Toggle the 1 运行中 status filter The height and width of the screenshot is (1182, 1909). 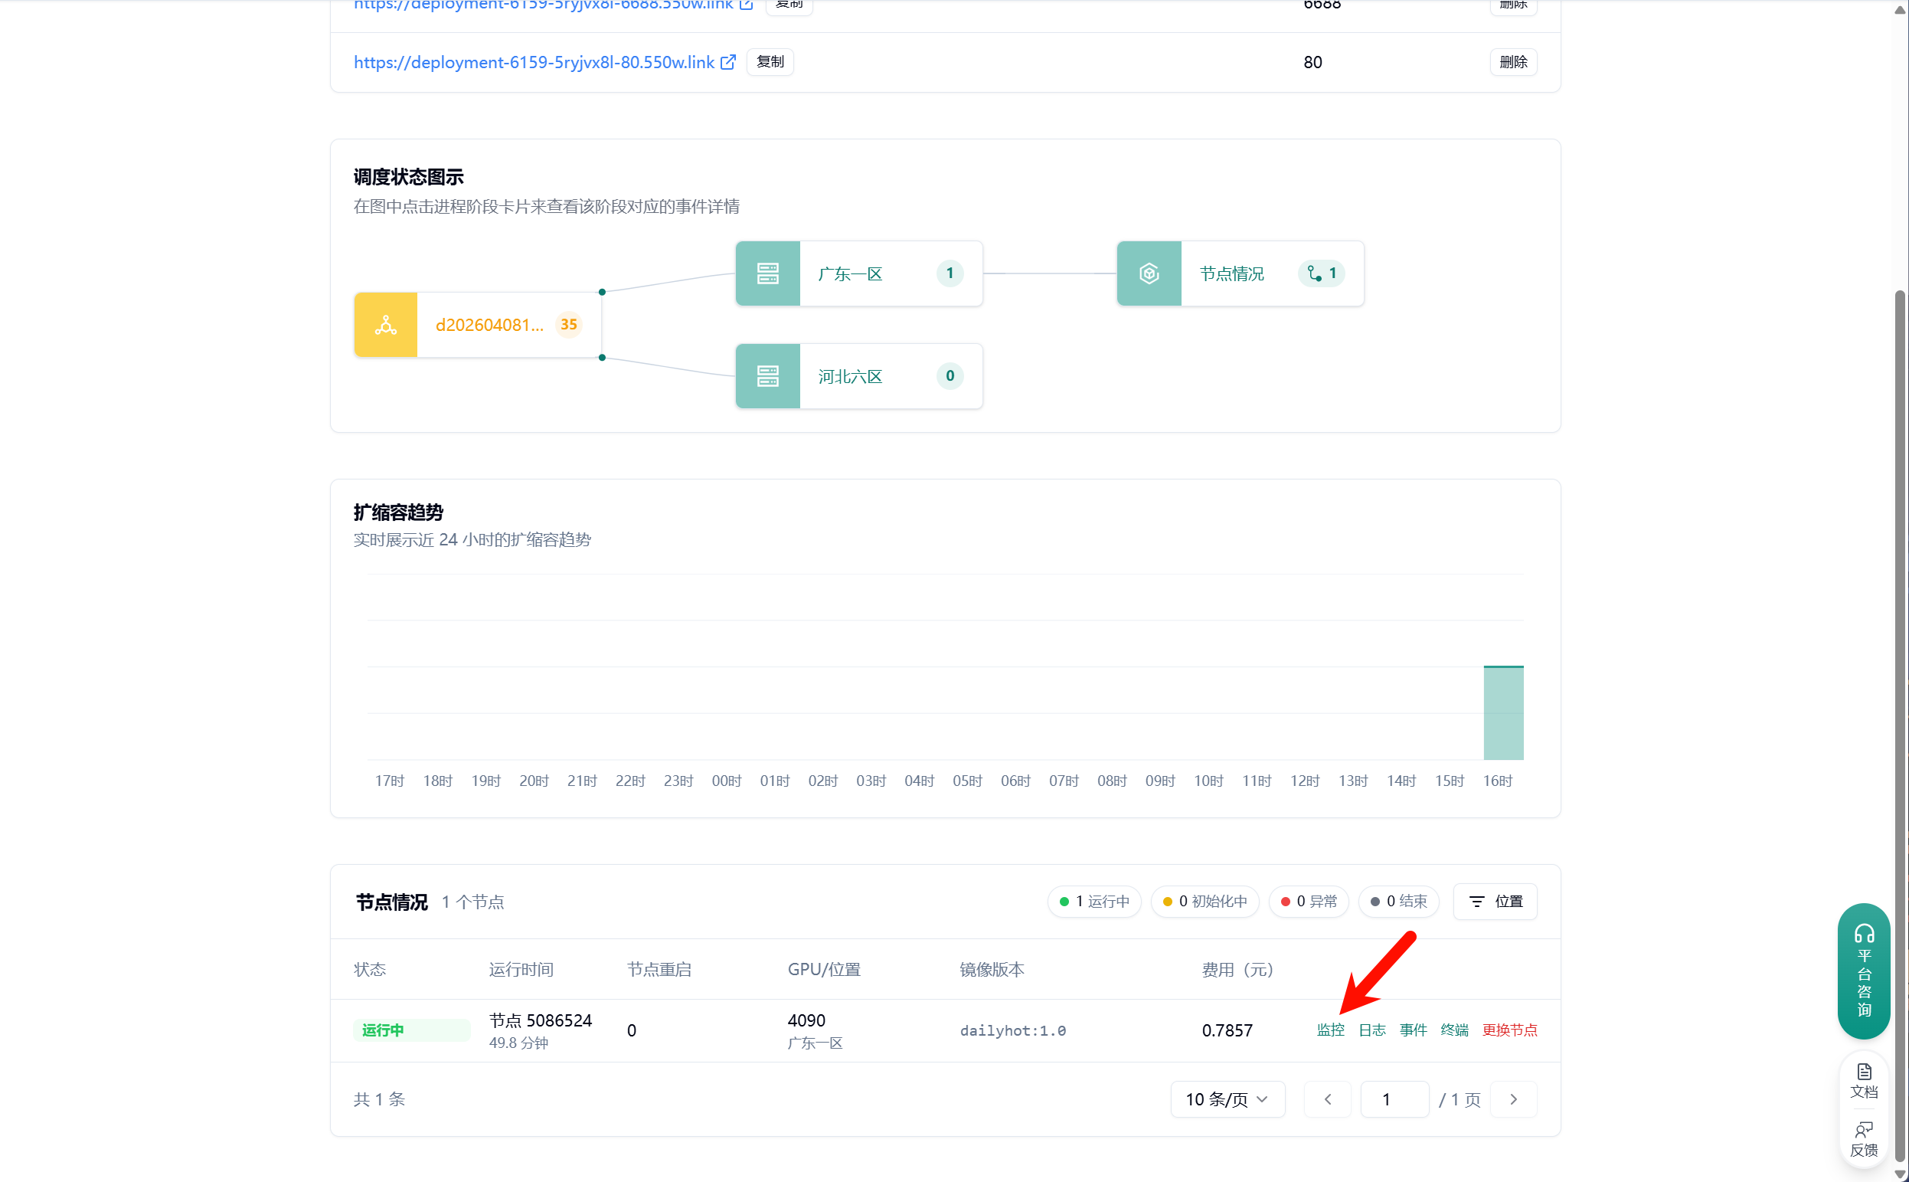pos(1094,902)
